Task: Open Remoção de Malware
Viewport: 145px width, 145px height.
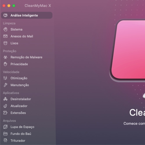Action: (27, 57)
